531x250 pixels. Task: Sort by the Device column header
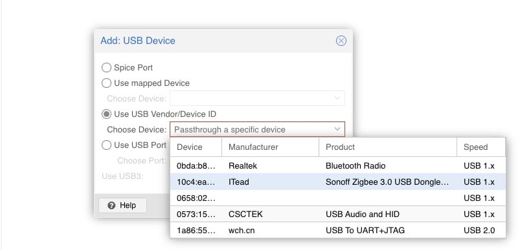(196, 147)
